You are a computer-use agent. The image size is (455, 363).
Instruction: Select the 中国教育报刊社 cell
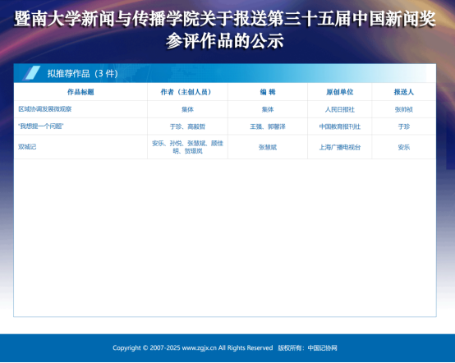pos(339,126)
